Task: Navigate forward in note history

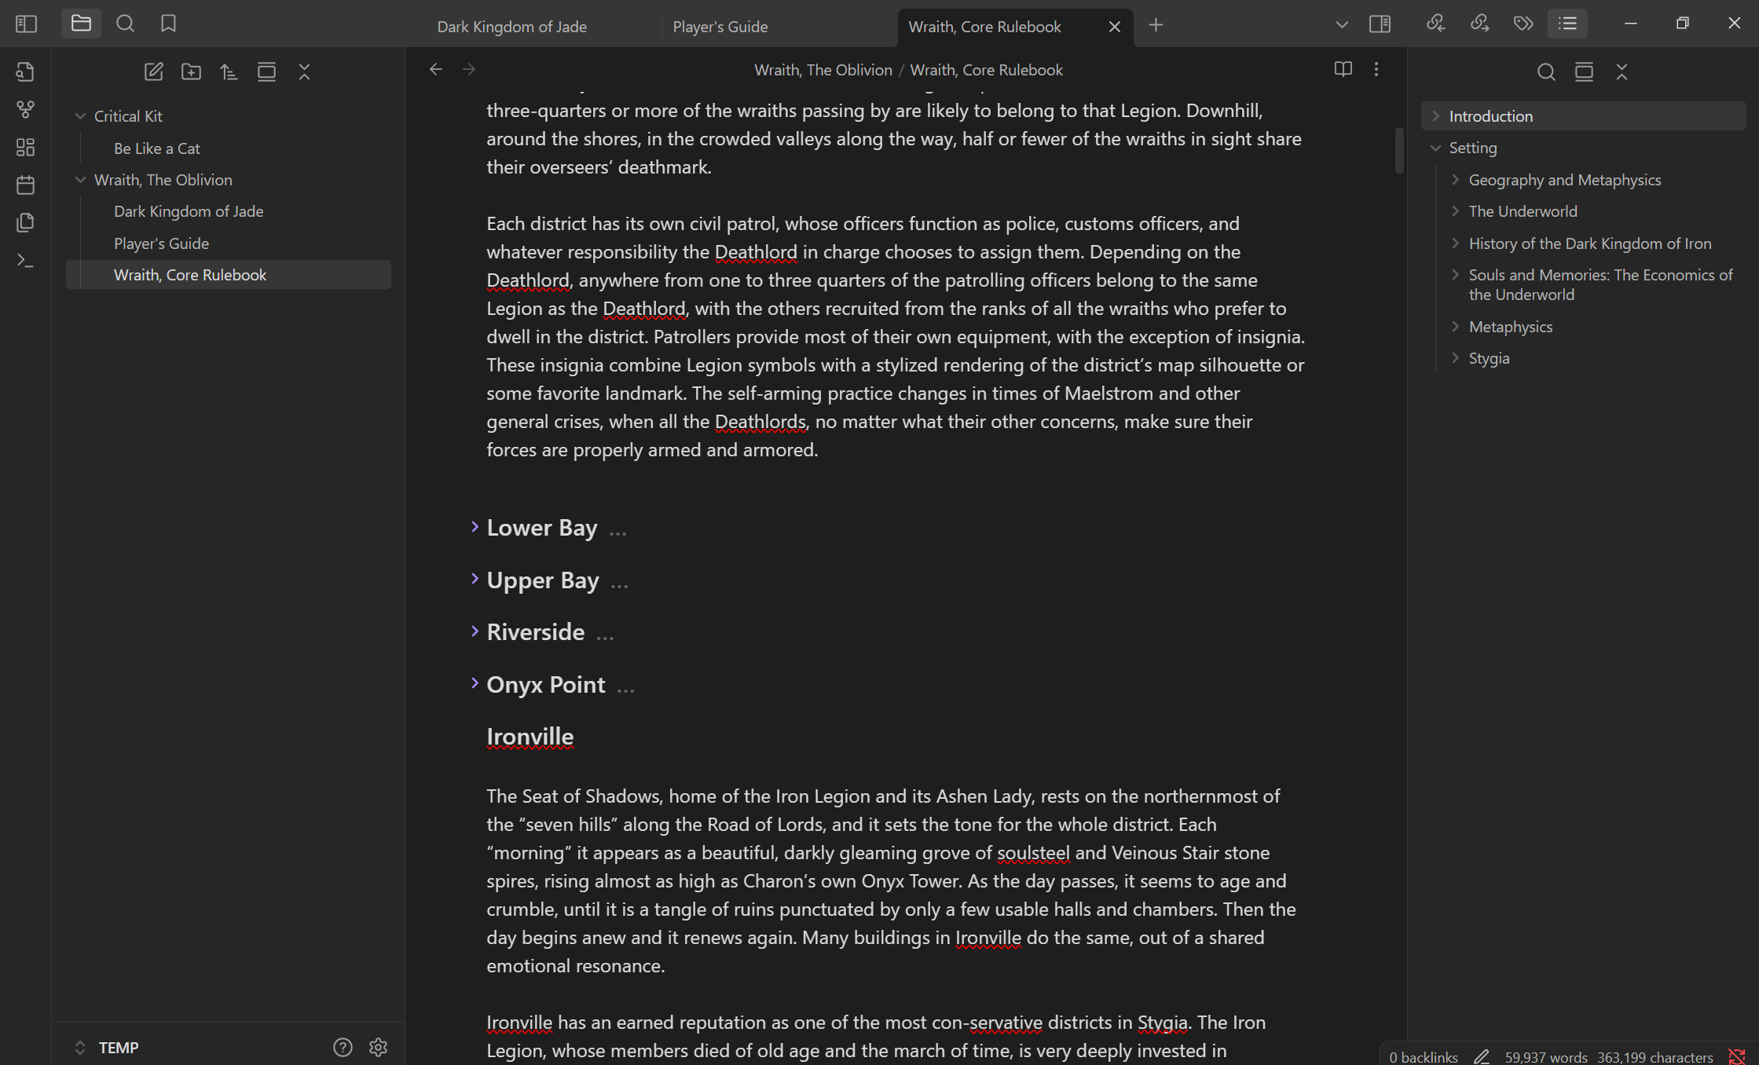Action: click(x=469, y=70)
